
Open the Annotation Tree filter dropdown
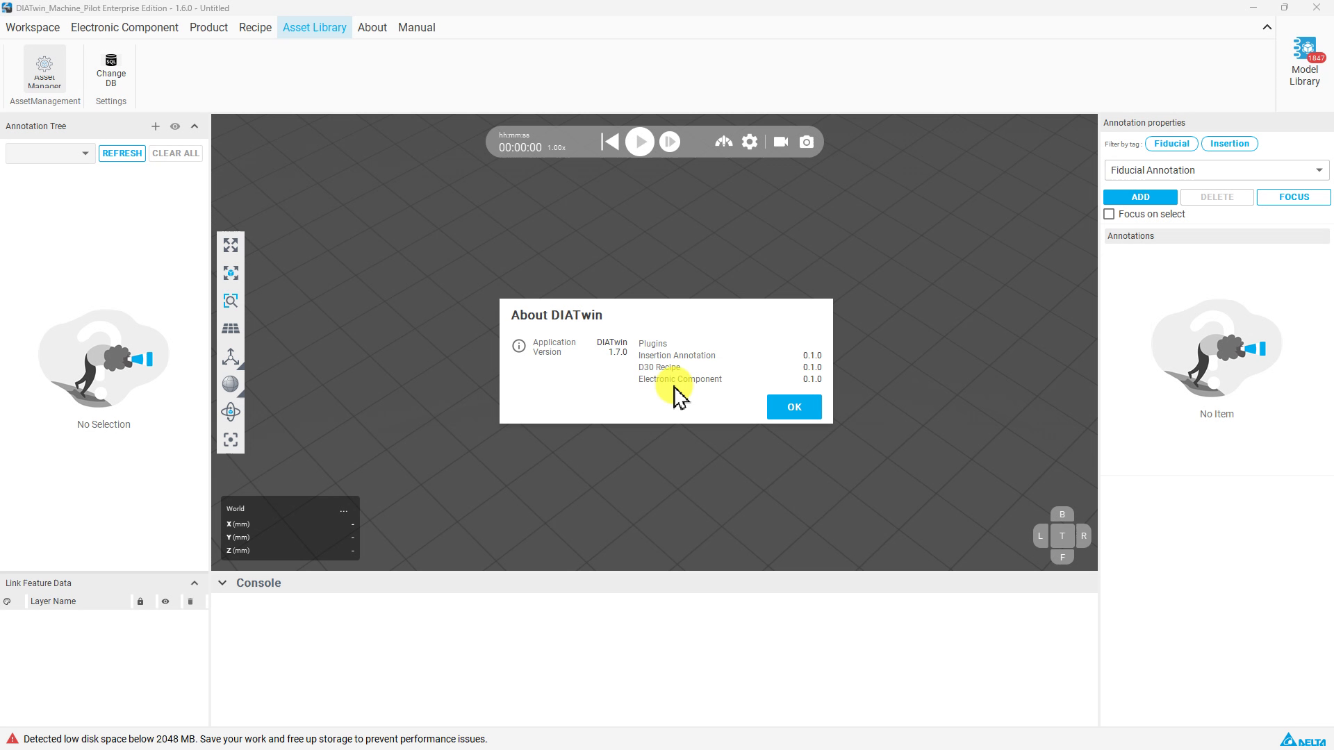click(50, 153)
